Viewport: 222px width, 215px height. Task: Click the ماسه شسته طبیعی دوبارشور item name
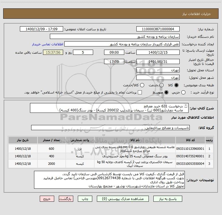coord(135,149)
